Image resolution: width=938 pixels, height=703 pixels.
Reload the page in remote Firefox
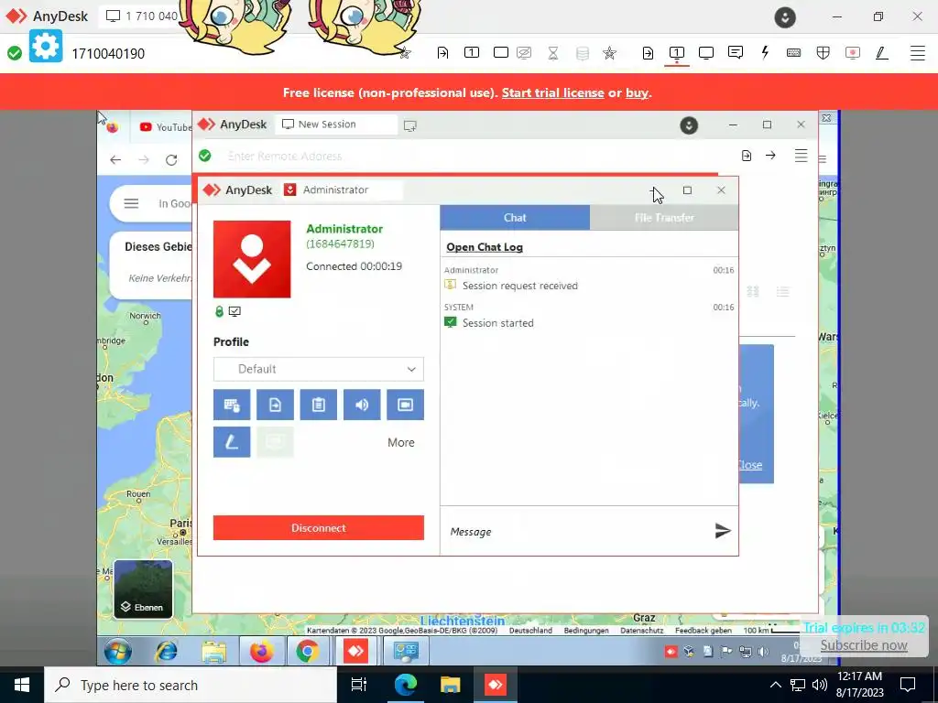(171, 159)
